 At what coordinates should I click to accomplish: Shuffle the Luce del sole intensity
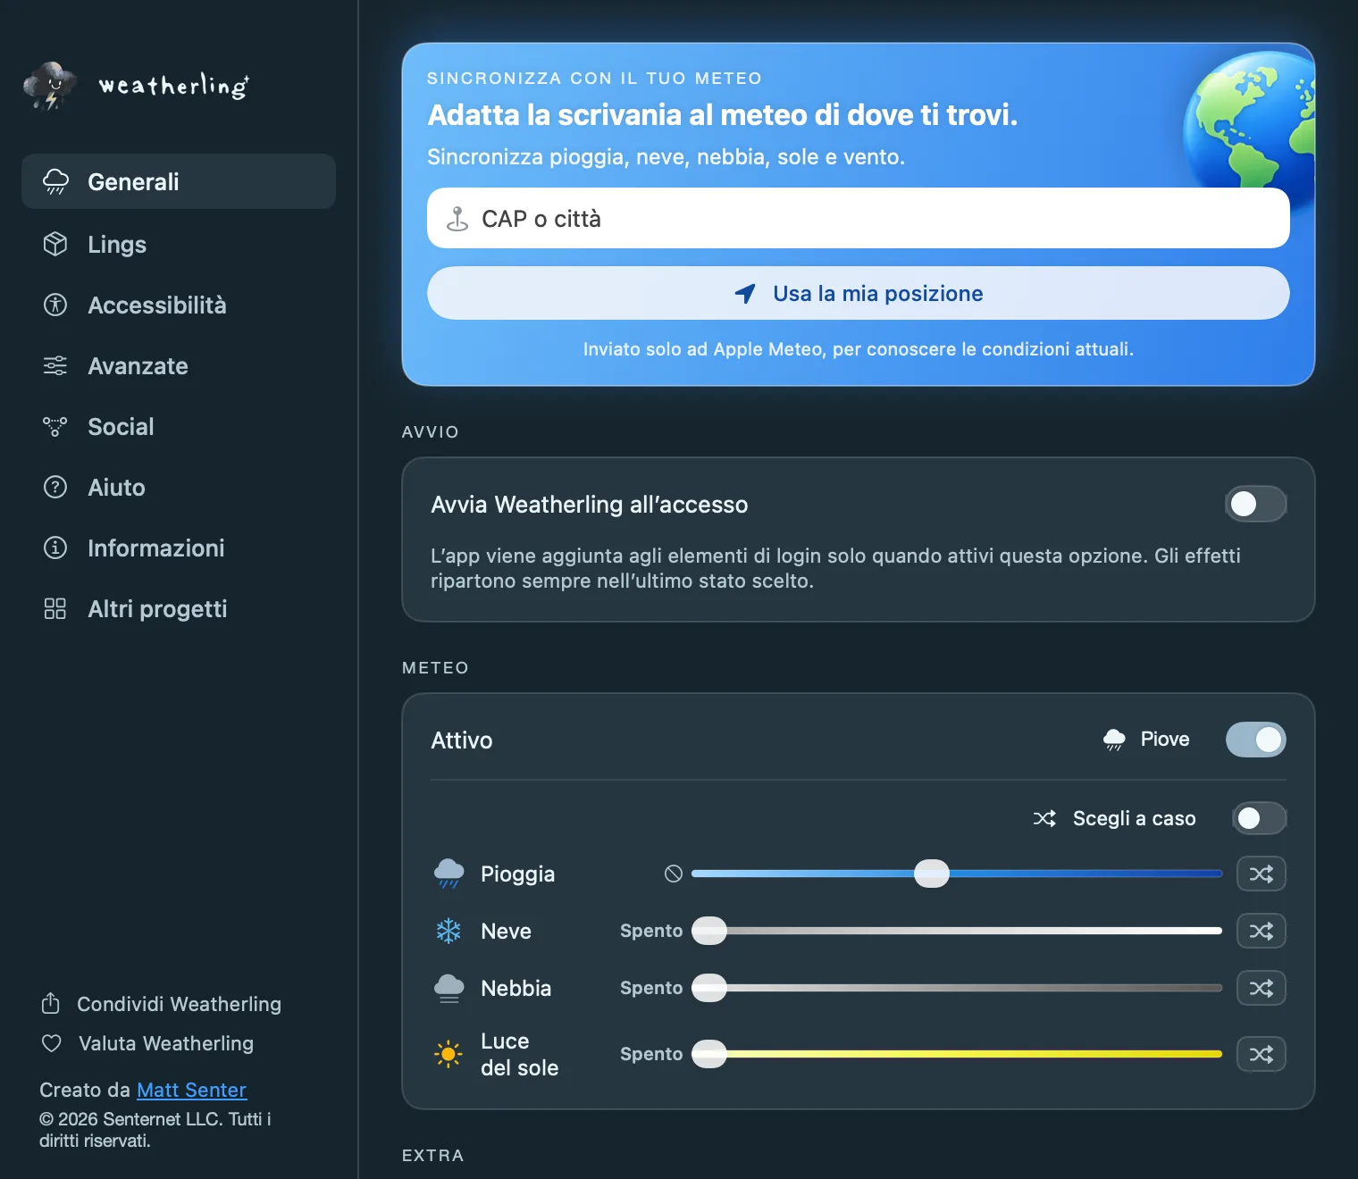tap(1261, 1054)
